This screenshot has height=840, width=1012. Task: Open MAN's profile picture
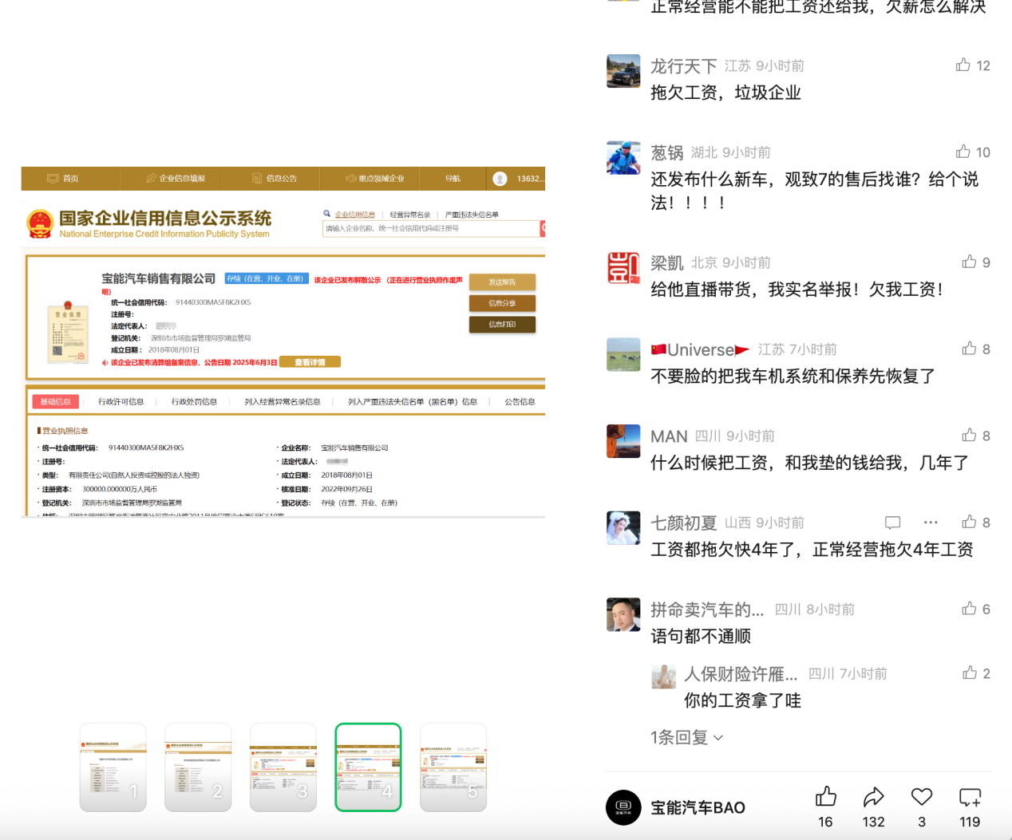623,441
